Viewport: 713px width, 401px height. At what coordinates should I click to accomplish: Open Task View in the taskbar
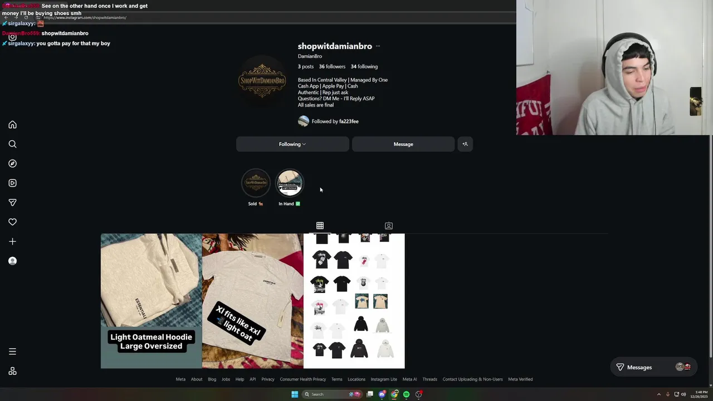pos(370,394)
